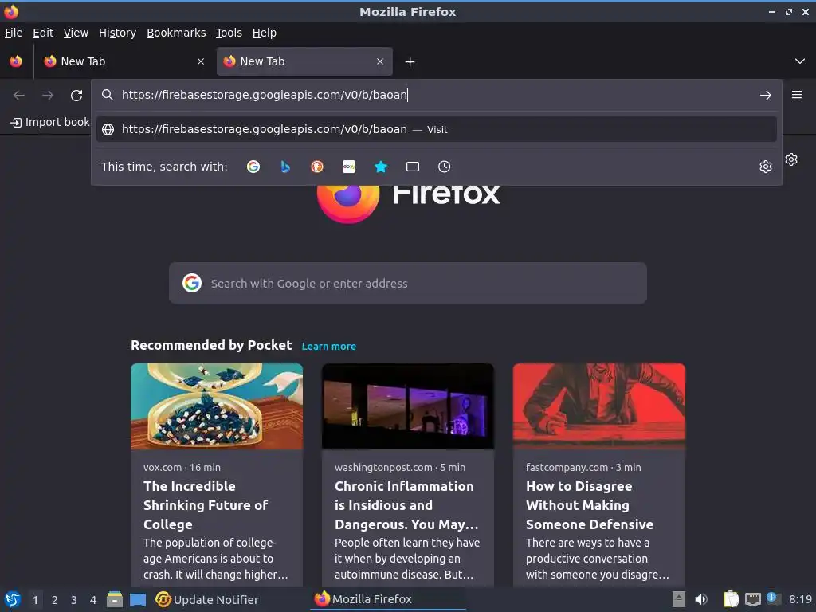This screenshot has height=612, width=816.
Task: Open the View menu
Action: coord(76,33)
